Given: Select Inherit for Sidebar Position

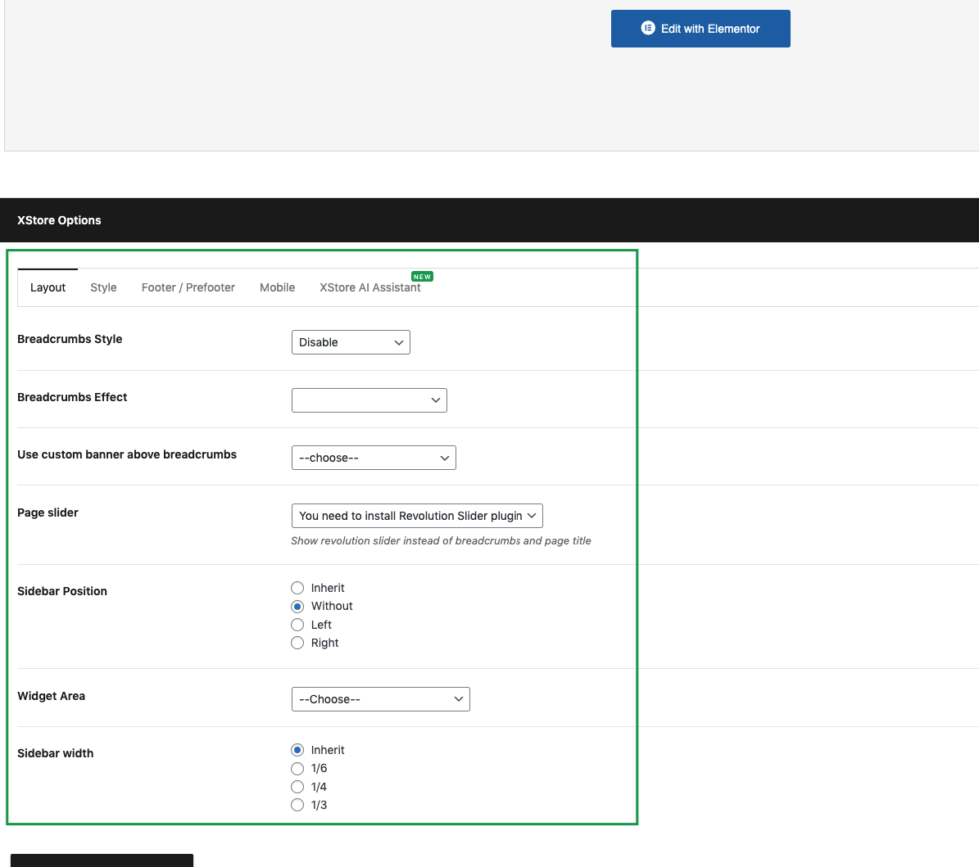Looking at the screenshot, I should pos(297,588).
